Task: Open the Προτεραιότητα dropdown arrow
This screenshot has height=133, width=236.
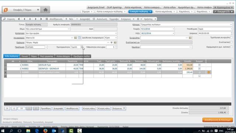Action: point(81,47)
